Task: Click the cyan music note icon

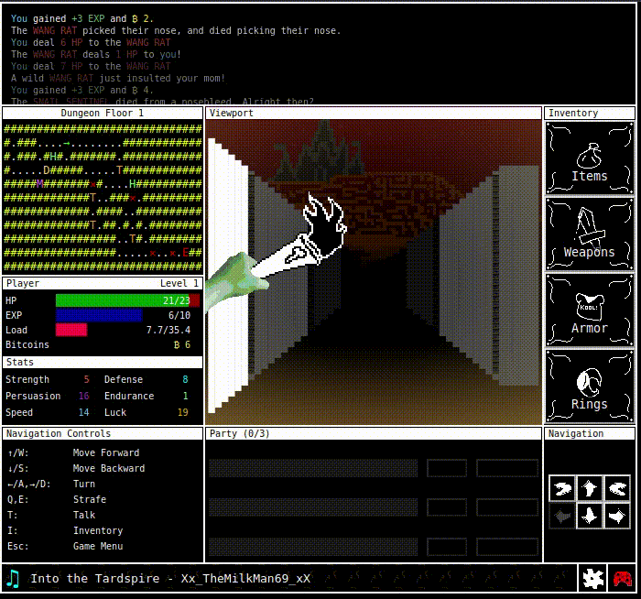Action: (x=14, y=578)
